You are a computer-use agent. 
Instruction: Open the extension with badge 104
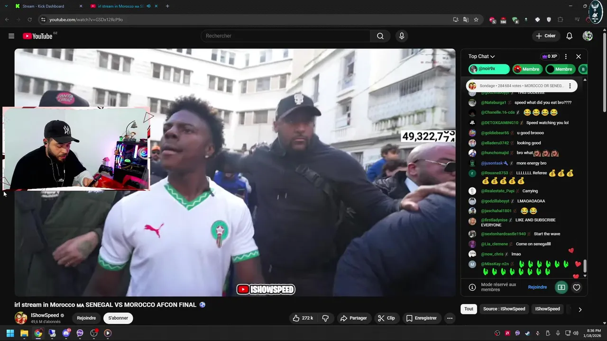coord(503,20)
